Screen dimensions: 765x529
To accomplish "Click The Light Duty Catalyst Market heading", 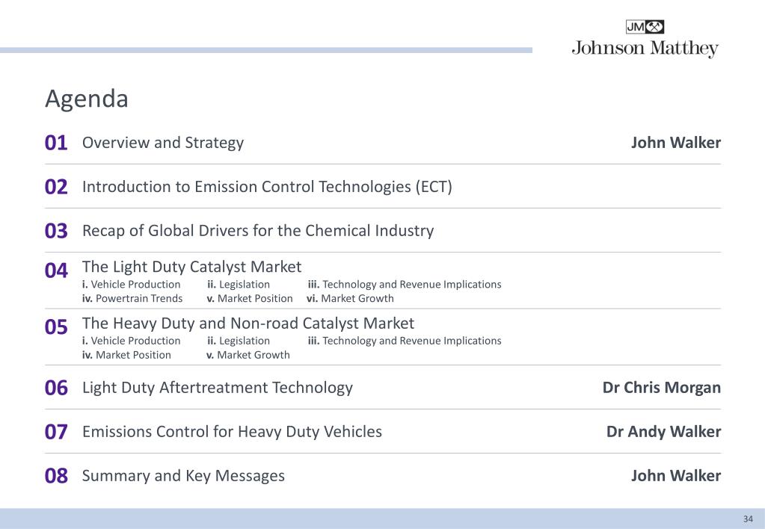I will coord(191,267).
